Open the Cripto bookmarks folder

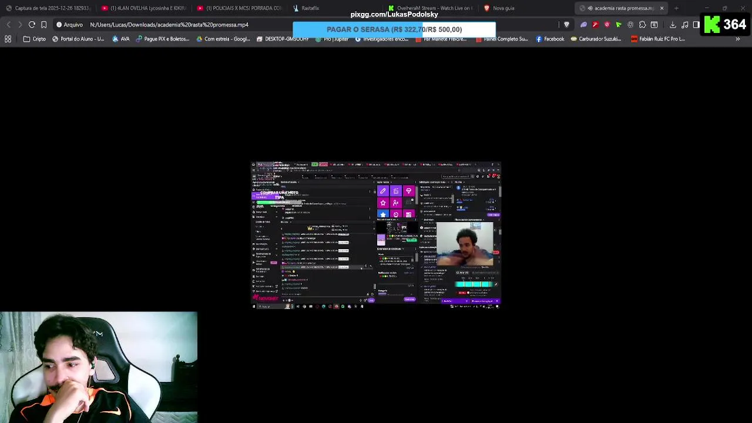point(34,39)
